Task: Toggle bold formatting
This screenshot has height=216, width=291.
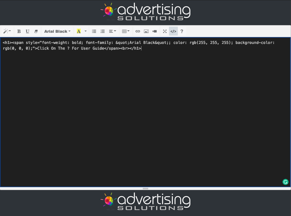Action: point(19,31)
